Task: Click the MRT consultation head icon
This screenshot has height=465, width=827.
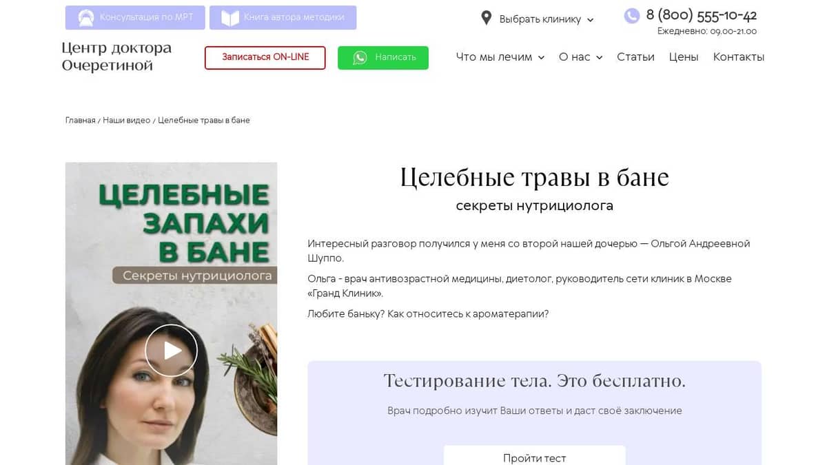Action: click(x=85, y=18)
